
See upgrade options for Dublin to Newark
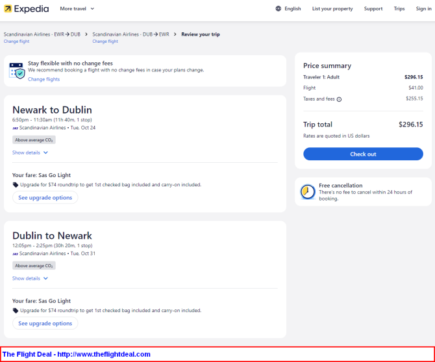pyautogui.click(x=45, y=323)
